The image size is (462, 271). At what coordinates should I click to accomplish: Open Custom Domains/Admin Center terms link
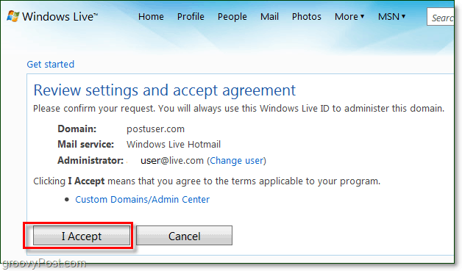pyautogui.click(x=142, y=200)
